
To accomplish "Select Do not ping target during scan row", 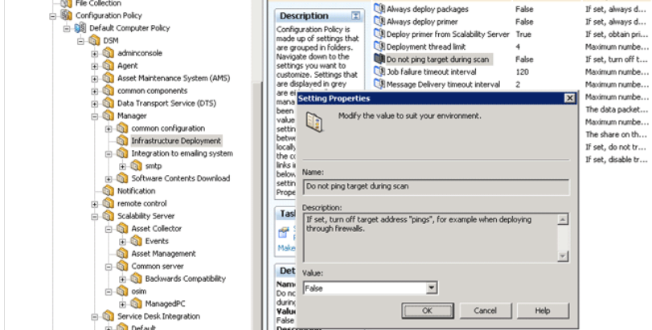I will click(x=438, y=59).
